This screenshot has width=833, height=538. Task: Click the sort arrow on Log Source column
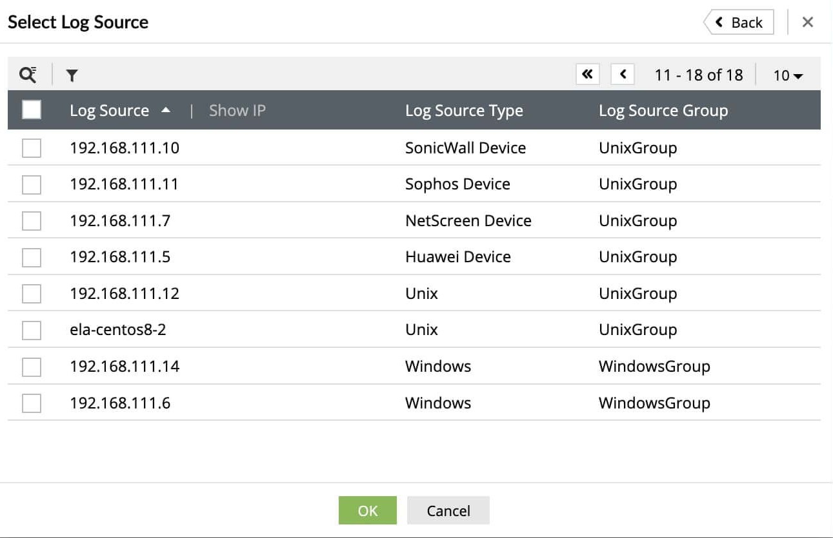click(166, 110)
